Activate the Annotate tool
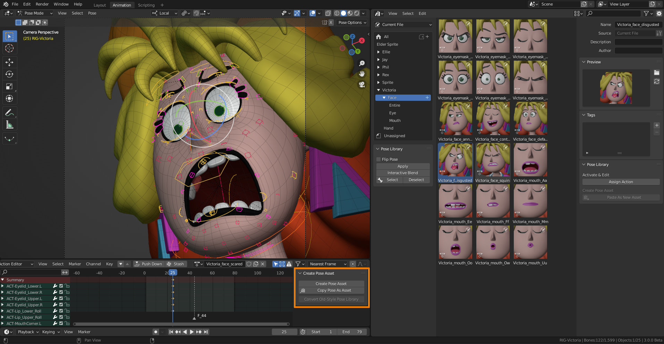664x344 pixels. (x=10, y=112)
